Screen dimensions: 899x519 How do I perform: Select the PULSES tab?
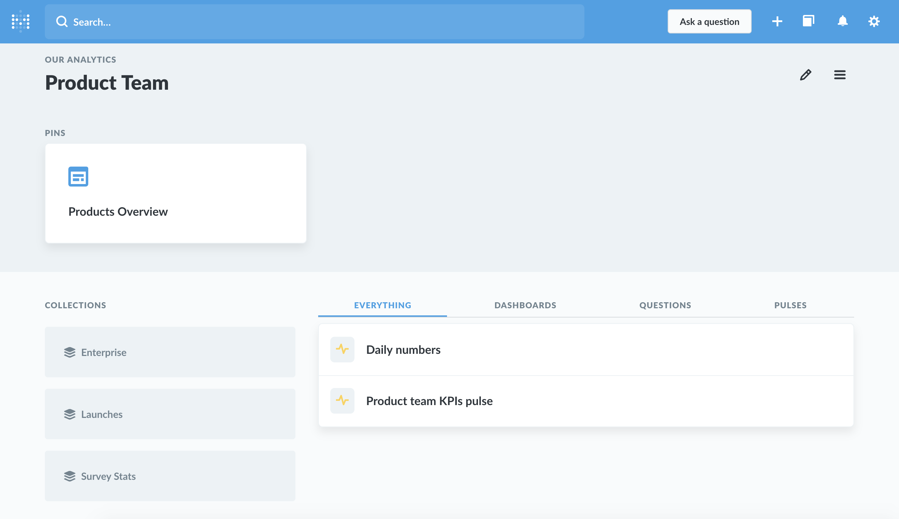pos(790,305)
